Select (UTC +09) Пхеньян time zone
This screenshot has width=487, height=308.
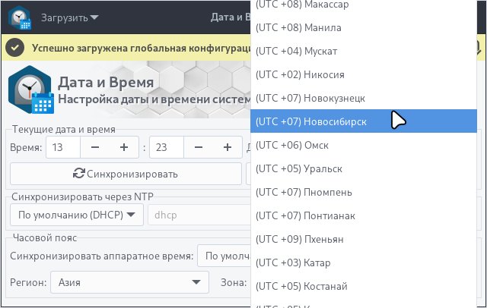364,239
